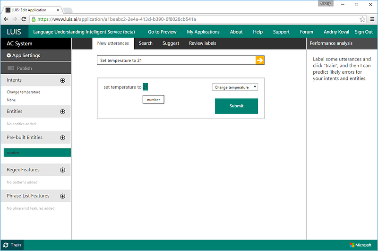This screenshot has height=251, width=378.
Task: Add a regex feature with plus icon
Action: 62,170
